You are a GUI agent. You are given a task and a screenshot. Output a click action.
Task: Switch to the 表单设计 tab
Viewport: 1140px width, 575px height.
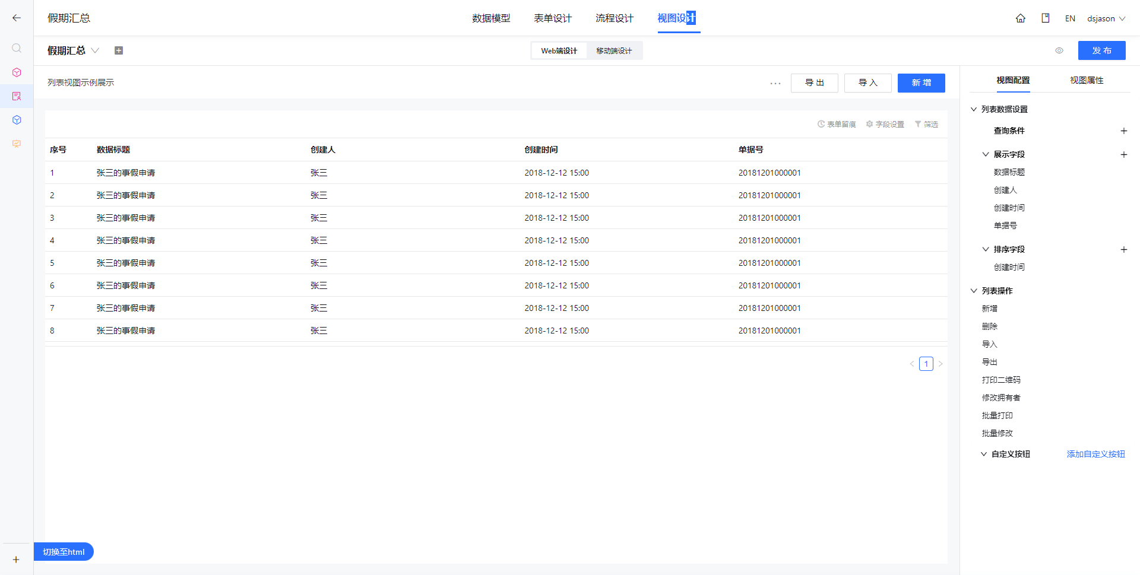pos(553,18)
